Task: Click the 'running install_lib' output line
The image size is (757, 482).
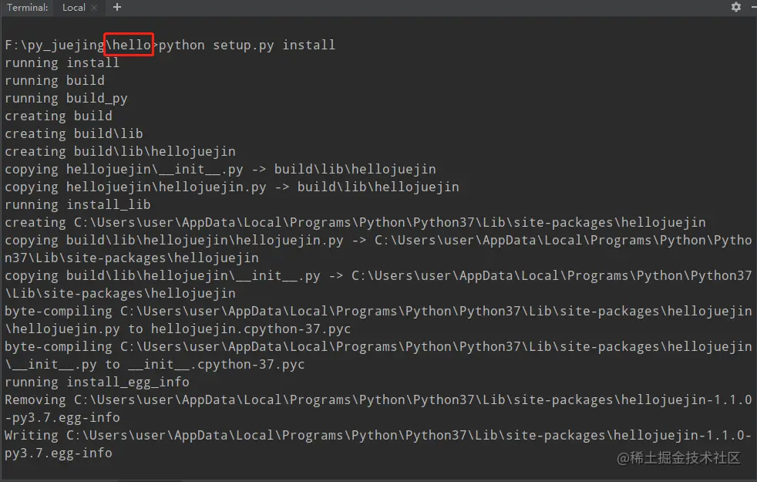Action: 77,204
